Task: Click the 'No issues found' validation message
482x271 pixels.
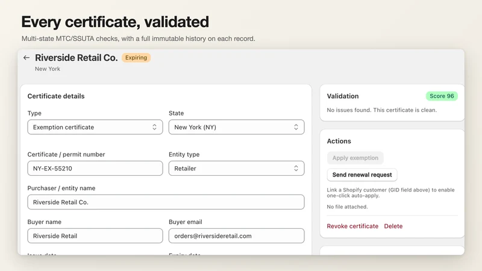Action: (382, 110)
